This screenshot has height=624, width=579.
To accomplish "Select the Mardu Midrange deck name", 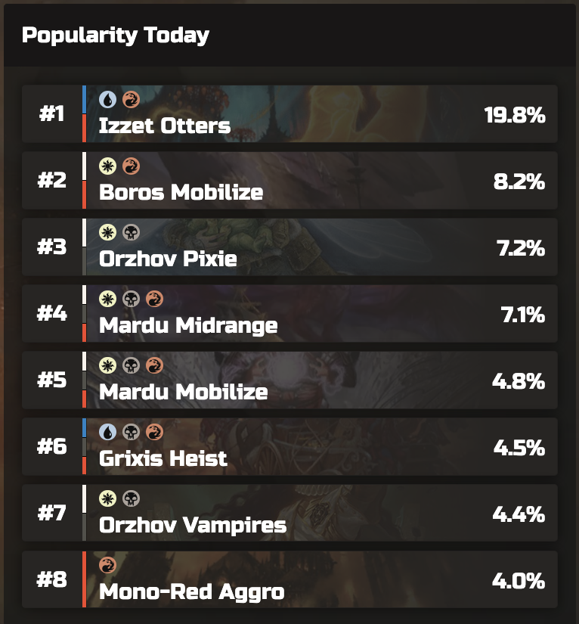I will click(x=188, y=325).
